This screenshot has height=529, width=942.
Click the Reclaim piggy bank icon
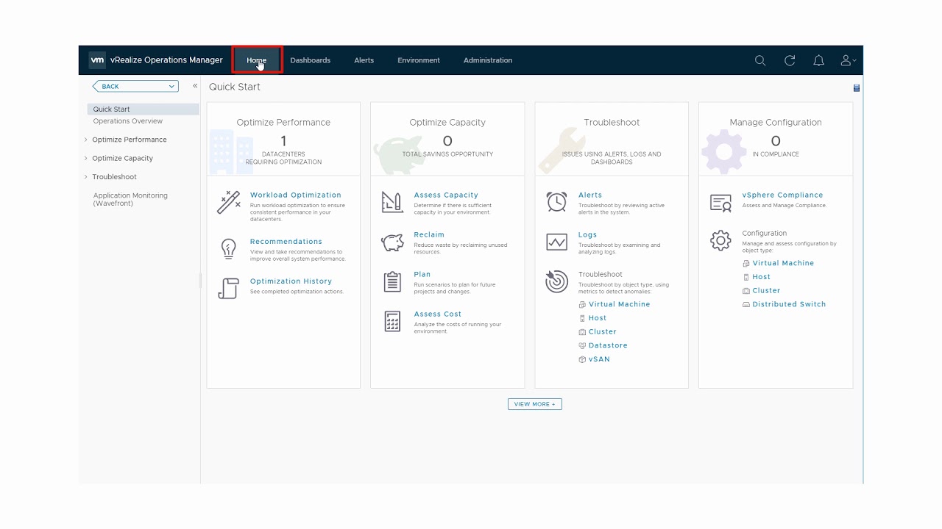click(x=392, y=242)
